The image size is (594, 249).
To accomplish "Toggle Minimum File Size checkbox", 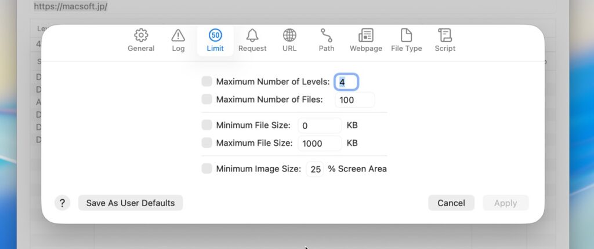I will 207,125.
